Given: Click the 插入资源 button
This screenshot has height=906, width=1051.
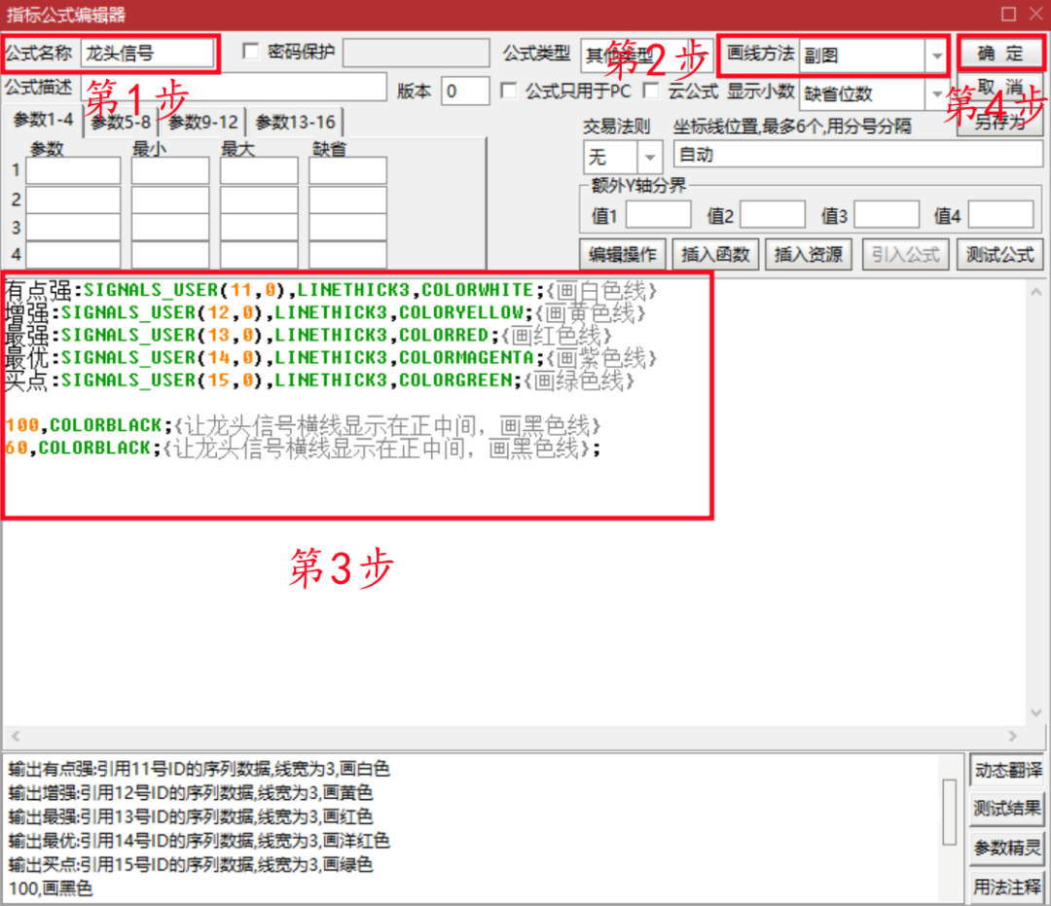Looking at the screenshot, I should [x=809, y=255].
